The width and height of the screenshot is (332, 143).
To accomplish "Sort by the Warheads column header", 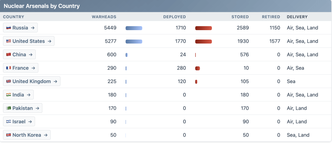I will (x=104, y=17).
